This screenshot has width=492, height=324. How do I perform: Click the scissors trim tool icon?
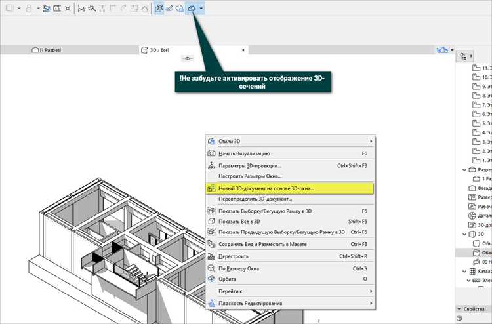[x=81, y=9]
